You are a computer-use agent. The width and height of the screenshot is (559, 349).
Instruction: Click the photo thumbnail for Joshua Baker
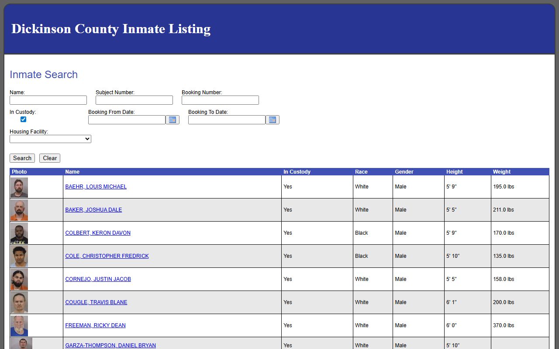pos(19,210)
